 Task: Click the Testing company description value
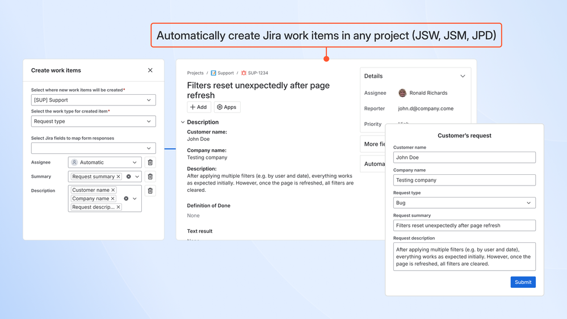(x=207, y=157)
